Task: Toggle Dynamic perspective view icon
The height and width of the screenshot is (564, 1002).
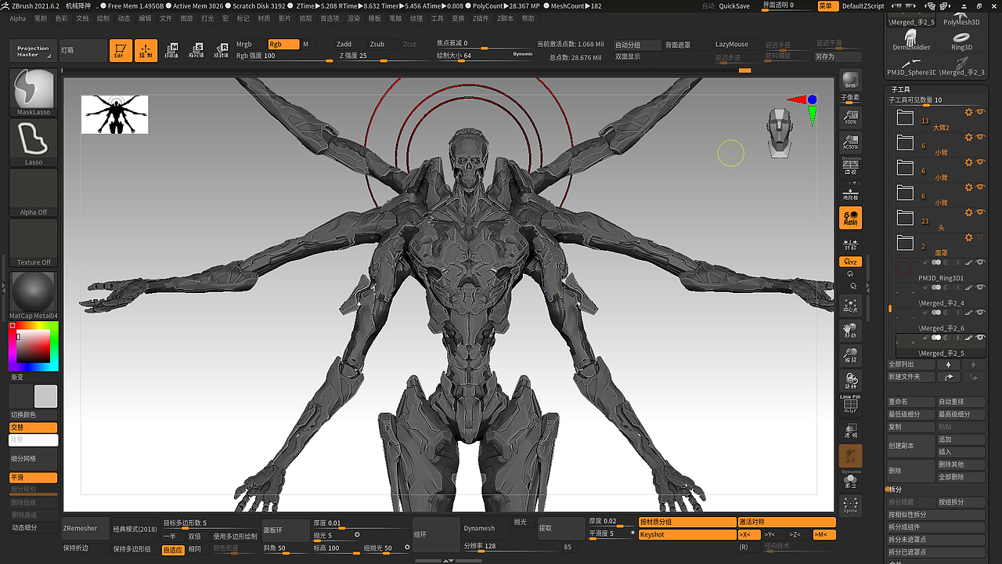Action: (x=850, y=166)
